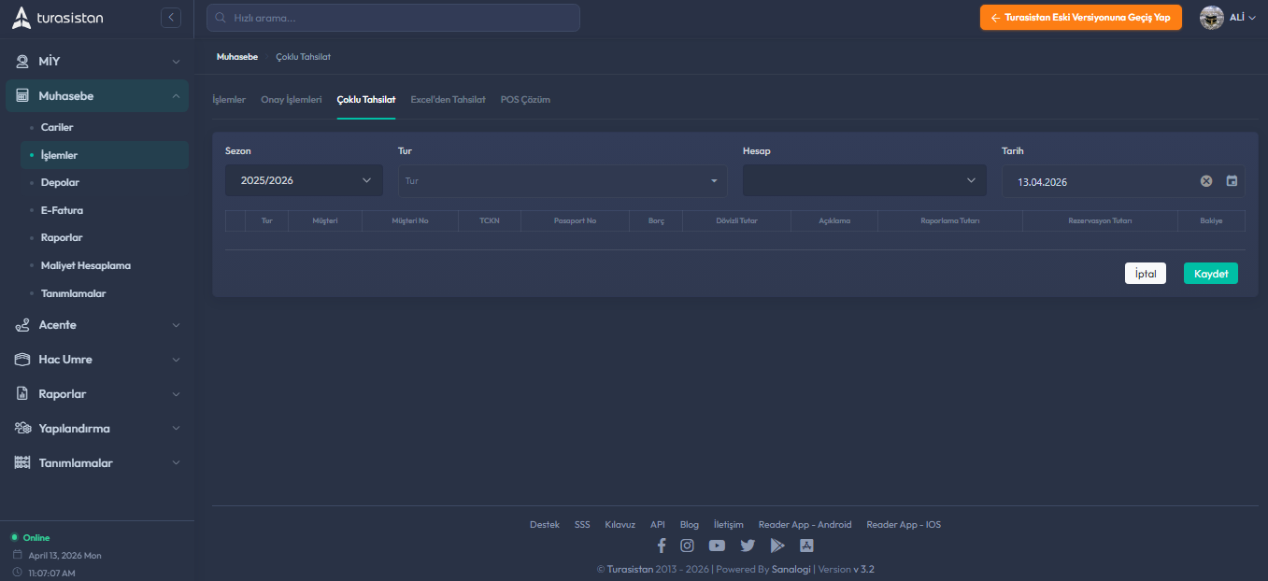Click the Google Play icon in footer
The image size is (1268, 581).
[x=776, y=546]
